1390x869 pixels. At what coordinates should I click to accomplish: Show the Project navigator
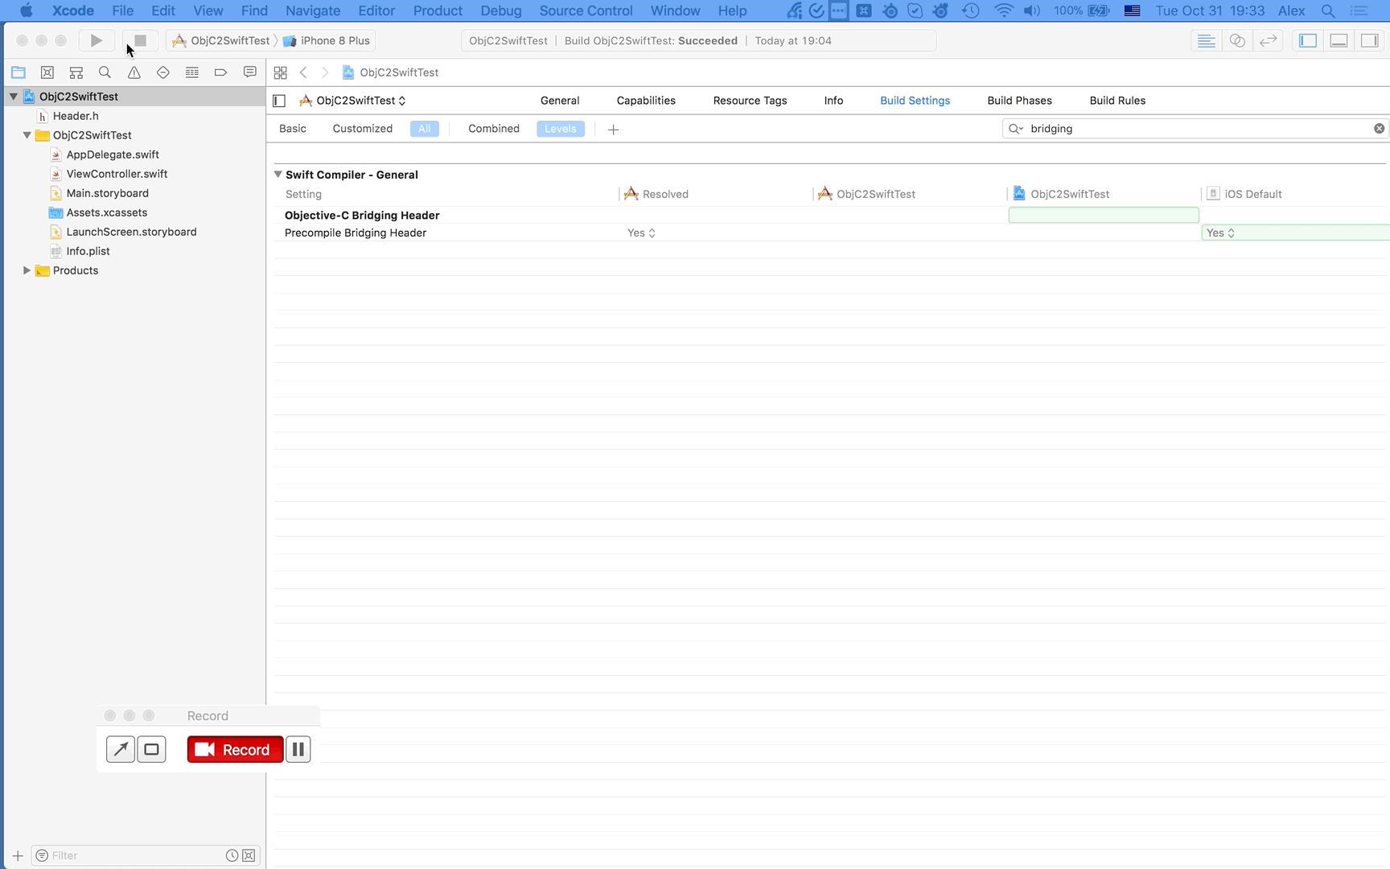point(19,72)
